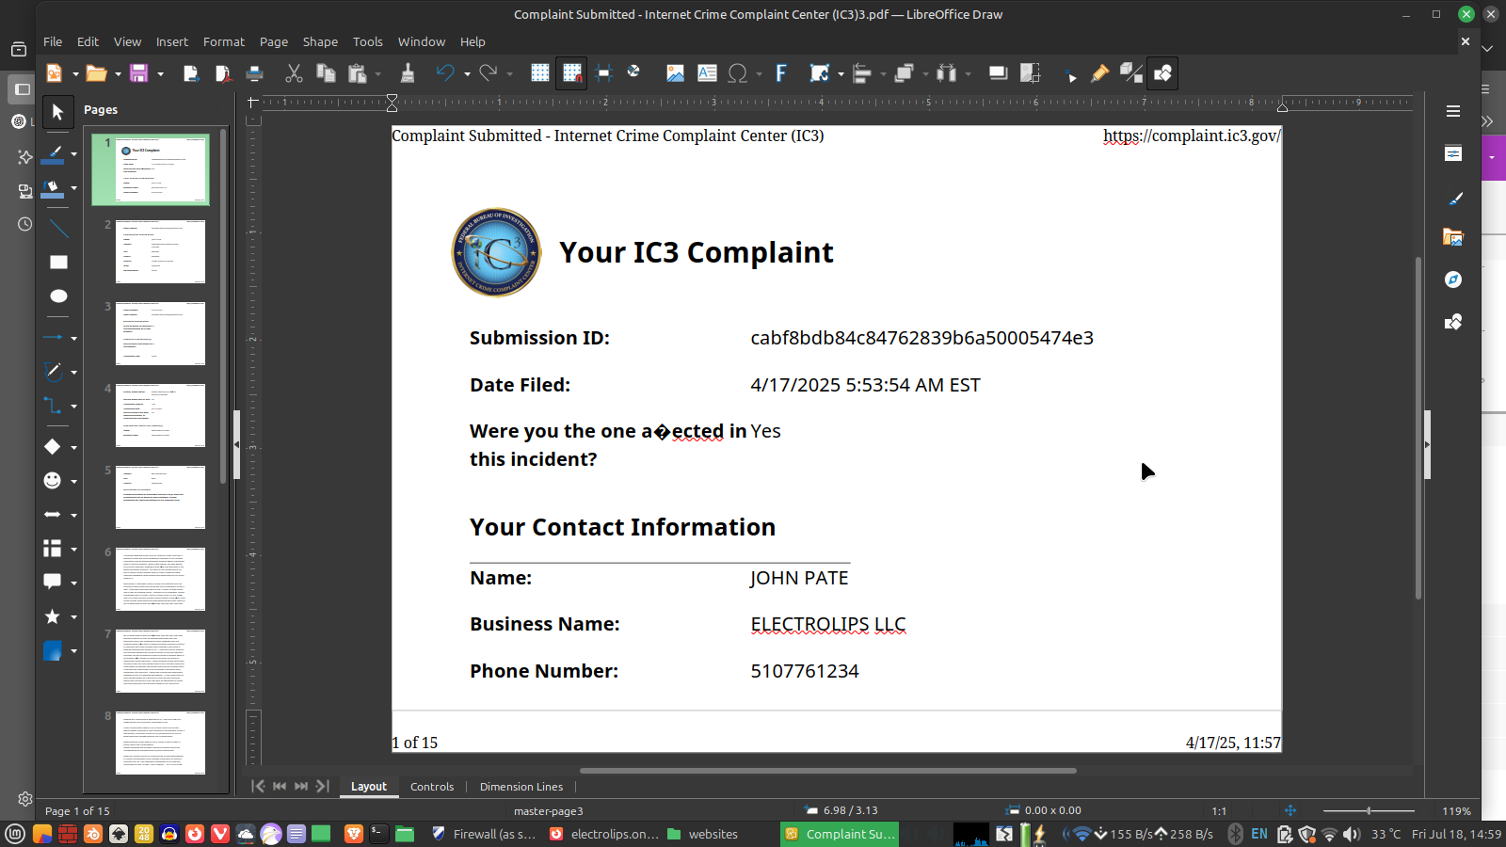The height and width of the screenshot is (847, 1506).
Task: Select the Ellipse drawing tool
Action: point(58,296)
